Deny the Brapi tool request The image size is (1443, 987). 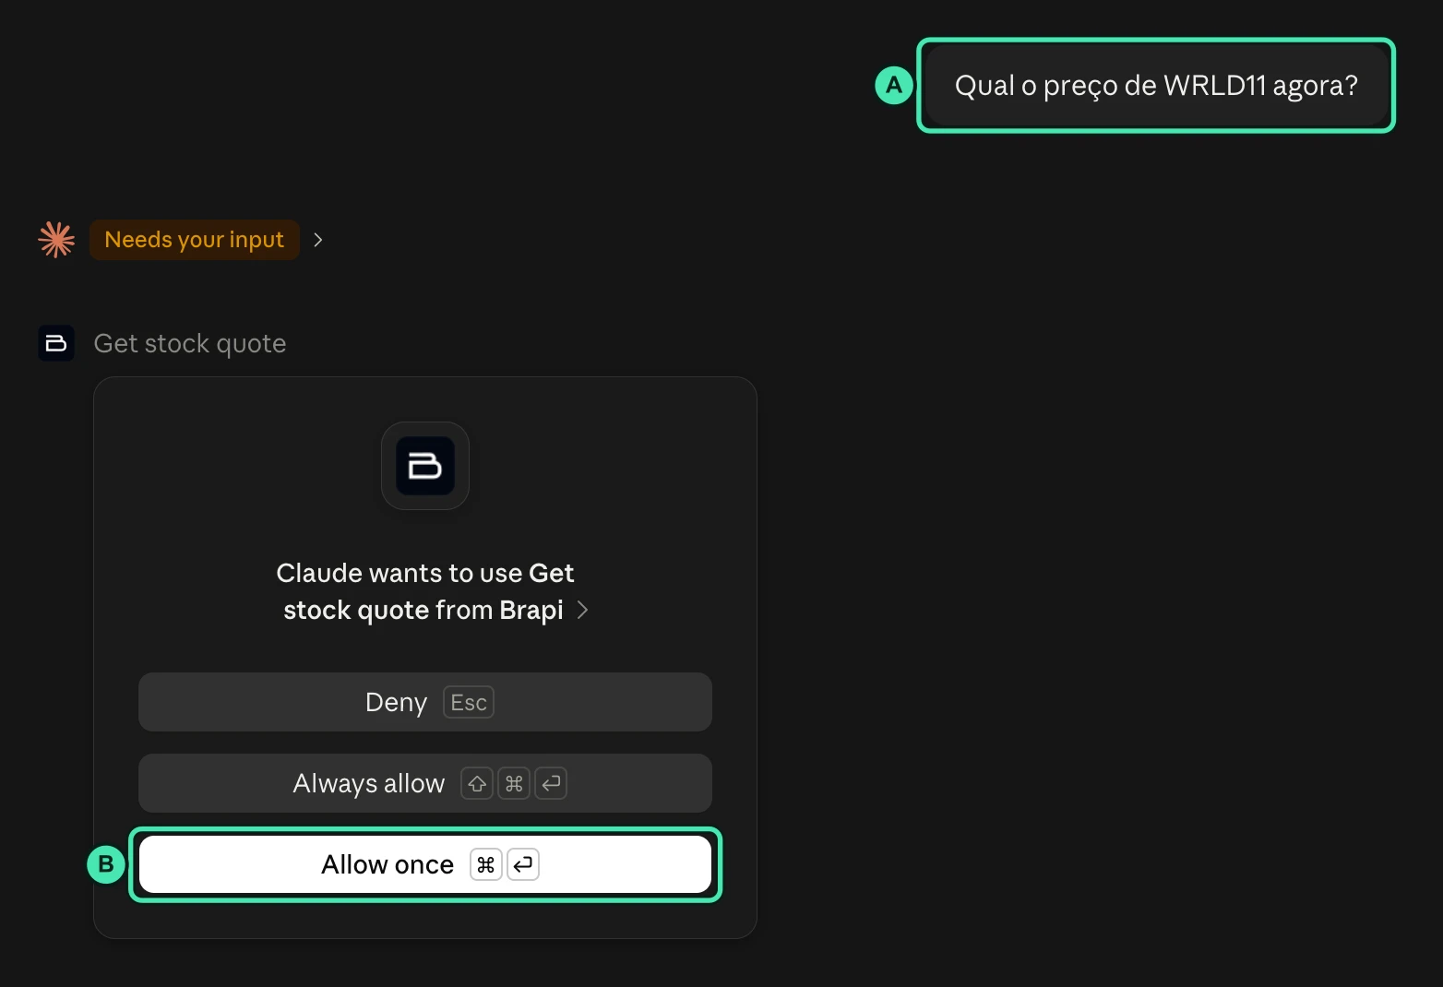pos(425,702)
